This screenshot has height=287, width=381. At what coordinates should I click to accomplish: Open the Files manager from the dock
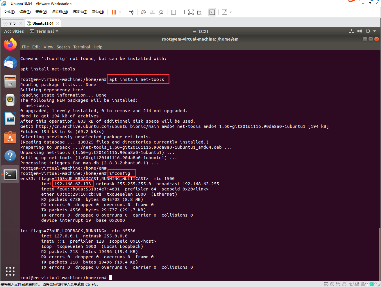(10, 81)
